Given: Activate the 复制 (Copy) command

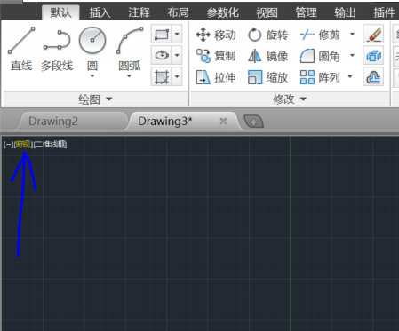Looking at the screenshot, I should click(216, 56).
